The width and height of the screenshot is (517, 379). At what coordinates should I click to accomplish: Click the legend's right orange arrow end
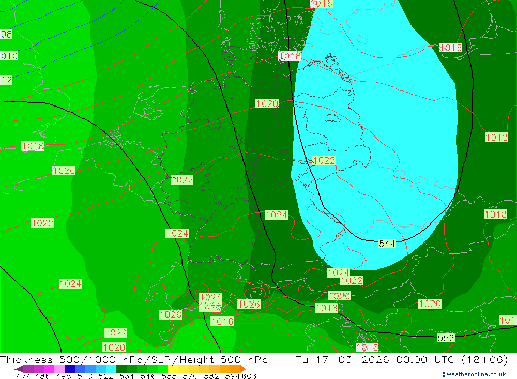[x=242, y=369]
